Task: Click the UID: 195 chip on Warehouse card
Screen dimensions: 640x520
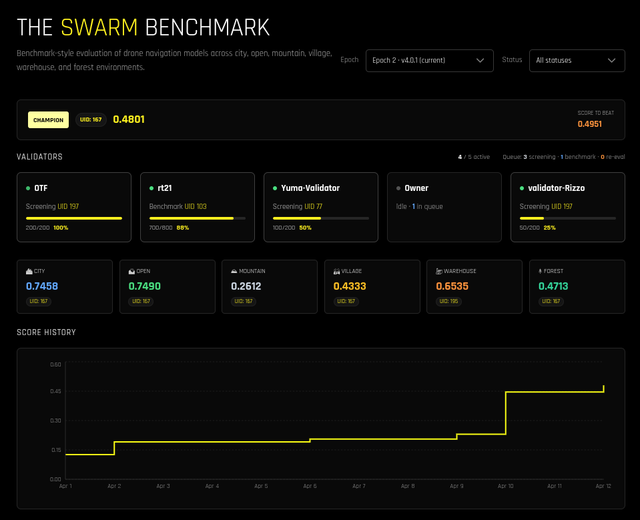Action: (x=448, y=301)
